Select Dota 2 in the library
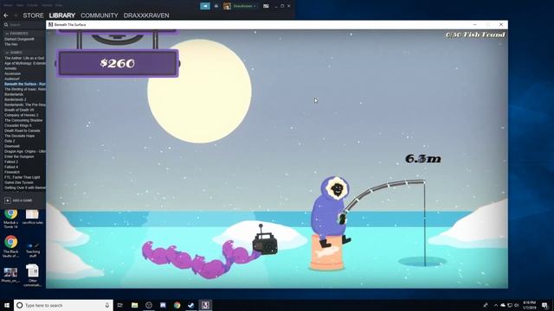Screen dimensions: 554x311 click(x=10, y=141)
